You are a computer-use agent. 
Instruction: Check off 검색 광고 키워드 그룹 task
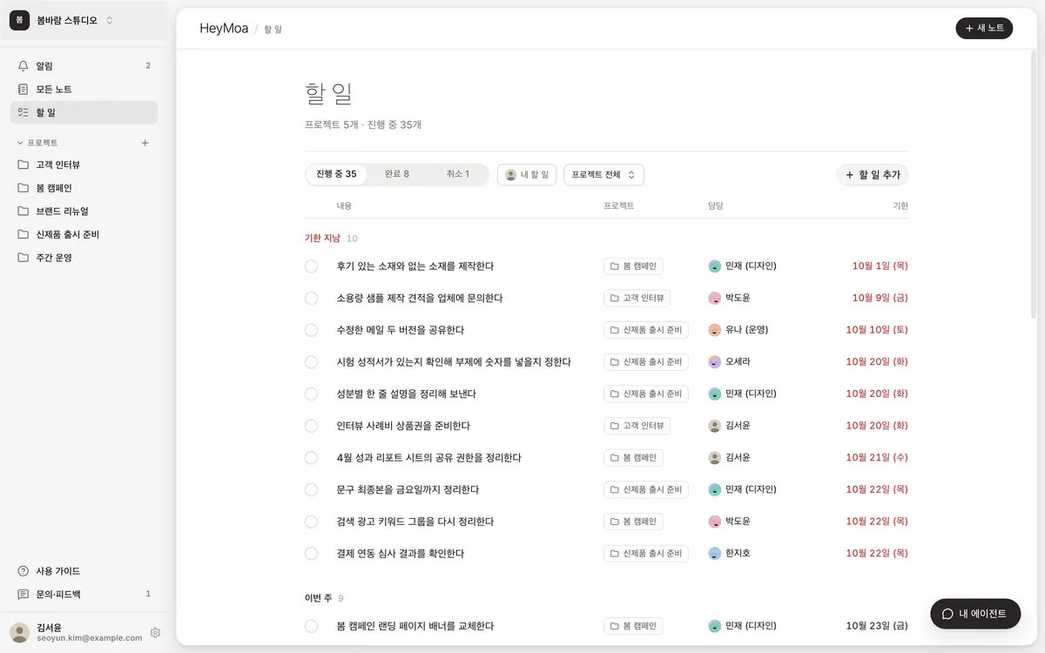coord(311,522)
